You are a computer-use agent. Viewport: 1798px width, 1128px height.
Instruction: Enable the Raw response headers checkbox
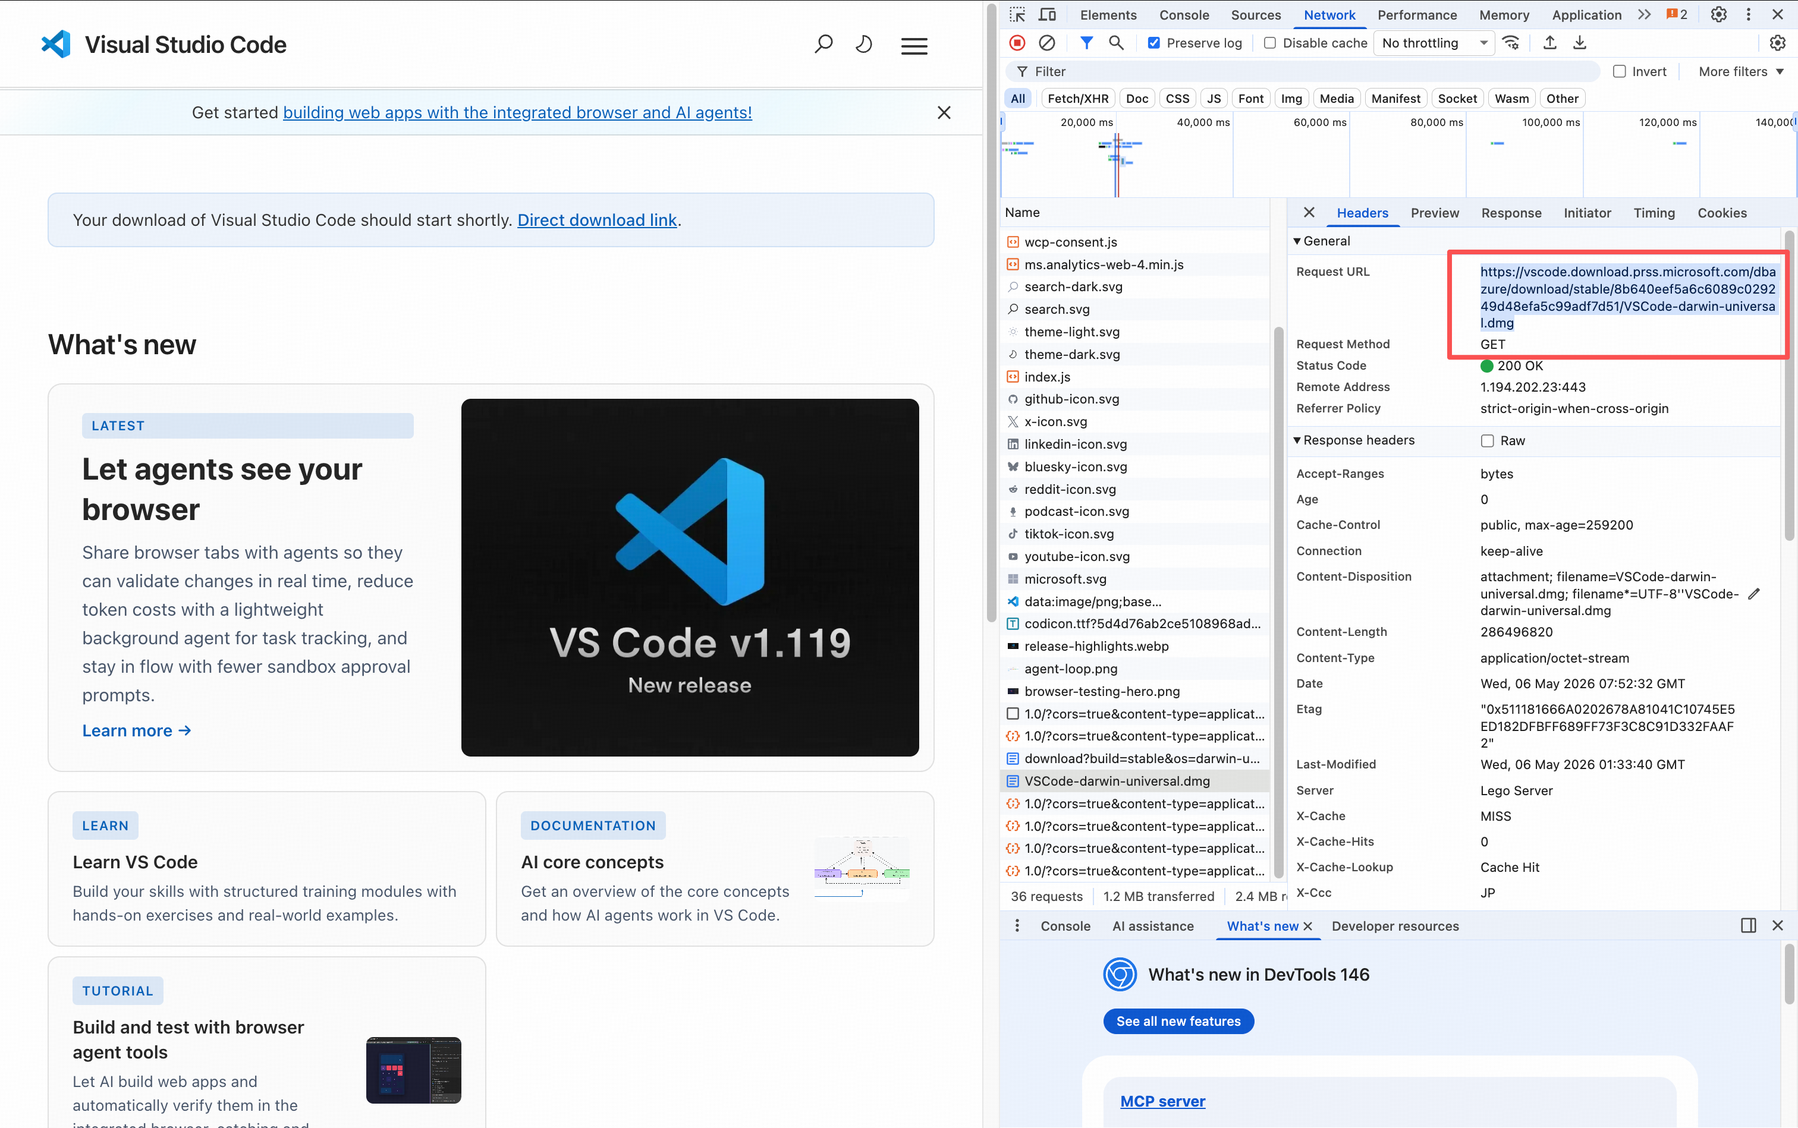pos(1487,441)
